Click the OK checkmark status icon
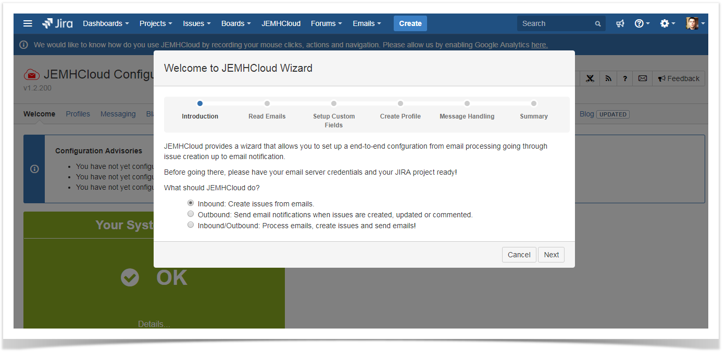726x354 pixels. [130, 278]
